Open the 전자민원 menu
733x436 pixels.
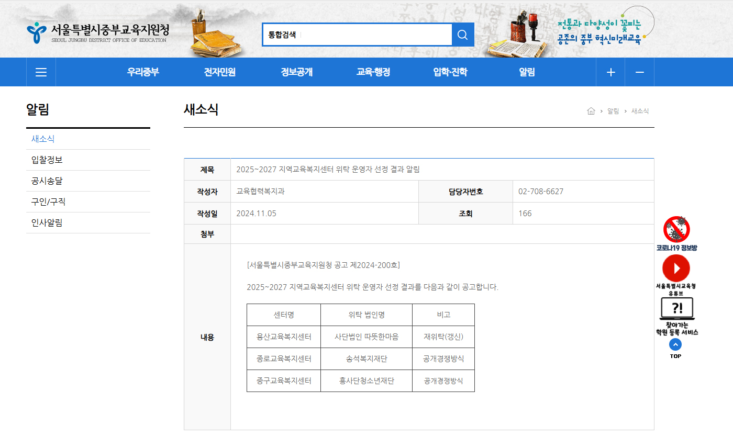[220, 72]
